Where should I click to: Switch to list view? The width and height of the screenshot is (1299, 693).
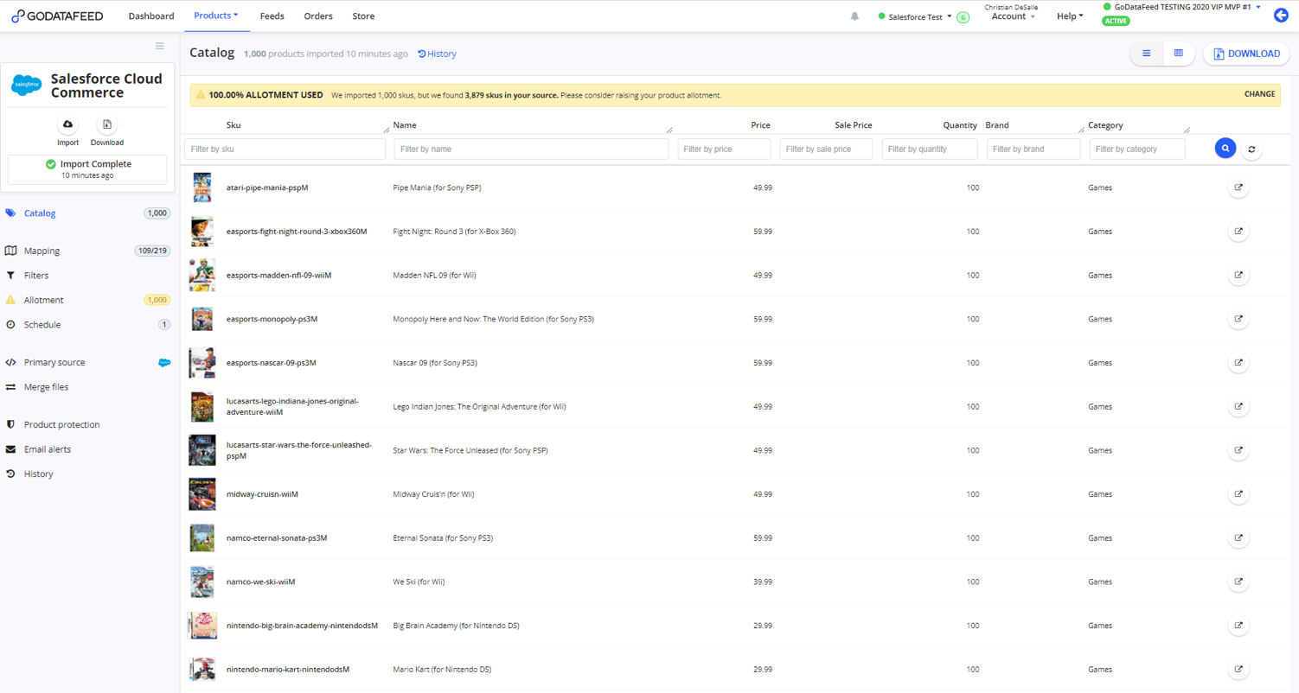(x=1147, y=54)
